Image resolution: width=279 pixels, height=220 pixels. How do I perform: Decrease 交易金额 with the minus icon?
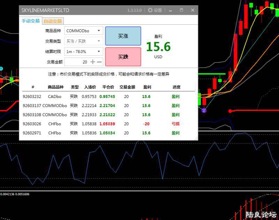(x=99, y=62)
